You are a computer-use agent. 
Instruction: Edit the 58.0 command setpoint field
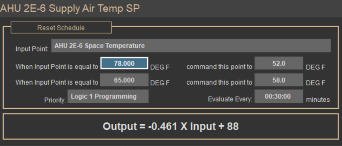[279, 80]
